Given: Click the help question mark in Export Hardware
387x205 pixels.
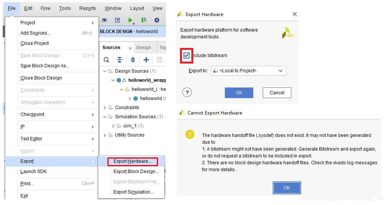Looking at the screenshot, I should [x=187, y=92].
